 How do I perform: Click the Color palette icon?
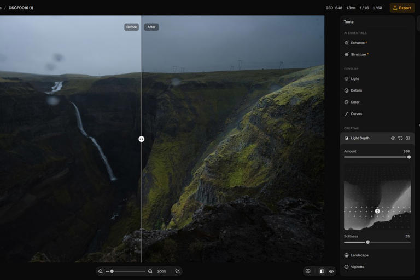(346, 102)
